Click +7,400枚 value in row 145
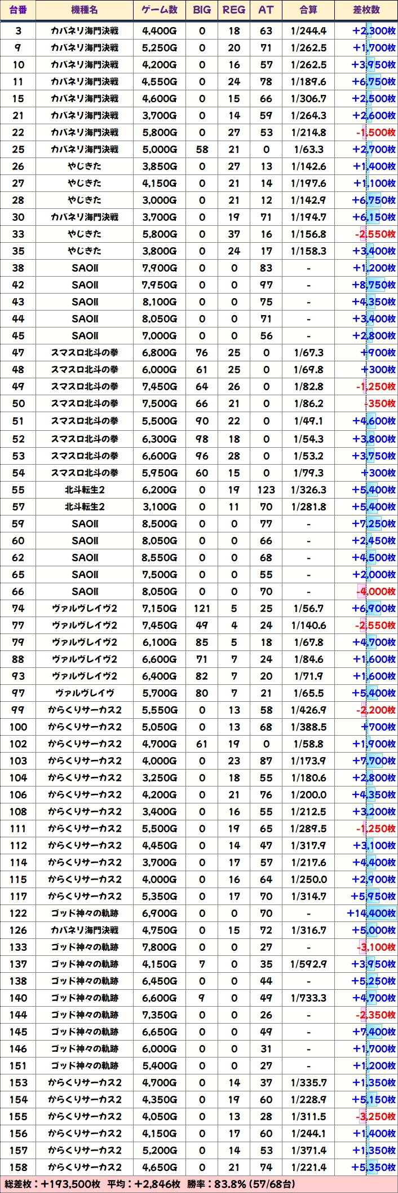The width and height of the screenshot is (398, 1193). click(x=374, y=1032)
